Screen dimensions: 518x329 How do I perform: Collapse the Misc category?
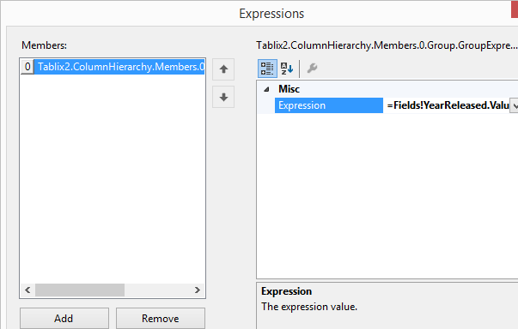pos(266,89)
